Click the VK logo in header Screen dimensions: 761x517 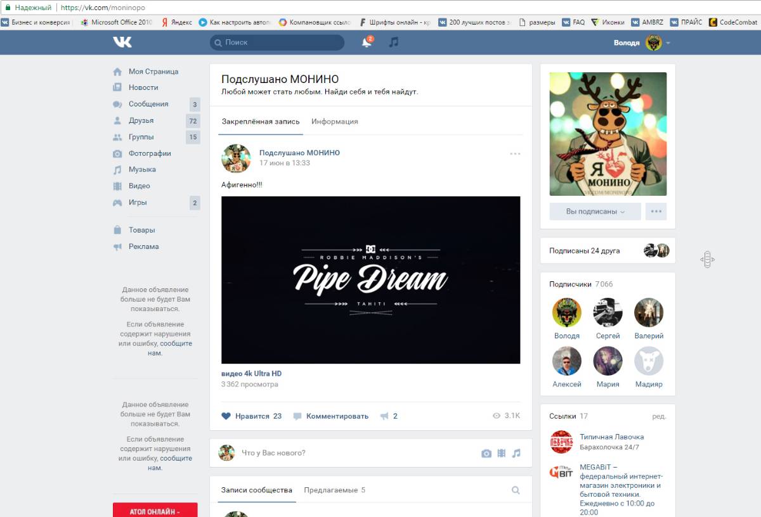(x=122, y=42)
